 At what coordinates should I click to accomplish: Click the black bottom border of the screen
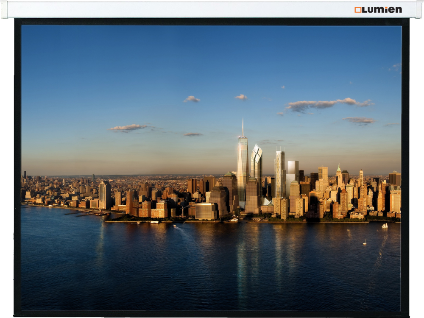tap(212, 313)
